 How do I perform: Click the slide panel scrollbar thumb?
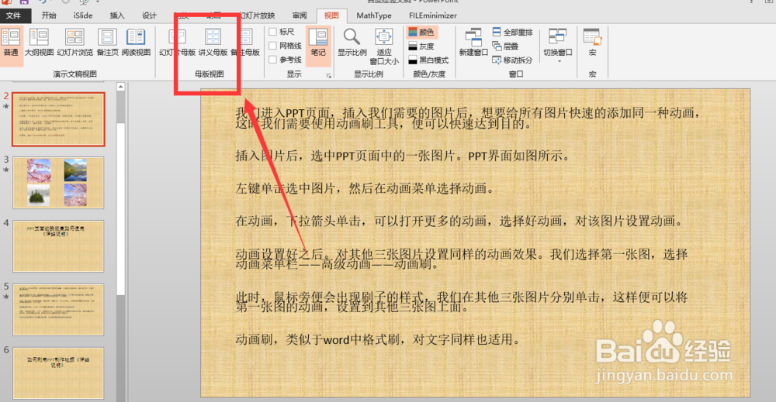point(121,208)
